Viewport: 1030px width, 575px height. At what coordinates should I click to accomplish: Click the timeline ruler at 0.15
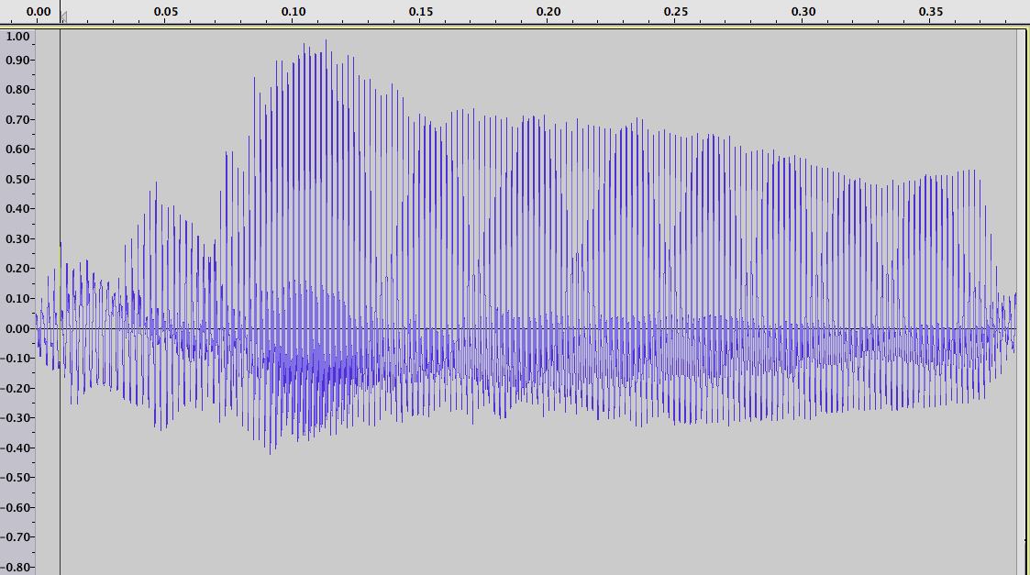coord(421,11)
